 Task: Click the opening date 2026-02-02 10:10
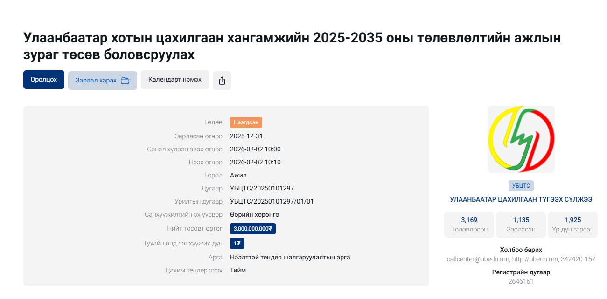tap(255, 163)
